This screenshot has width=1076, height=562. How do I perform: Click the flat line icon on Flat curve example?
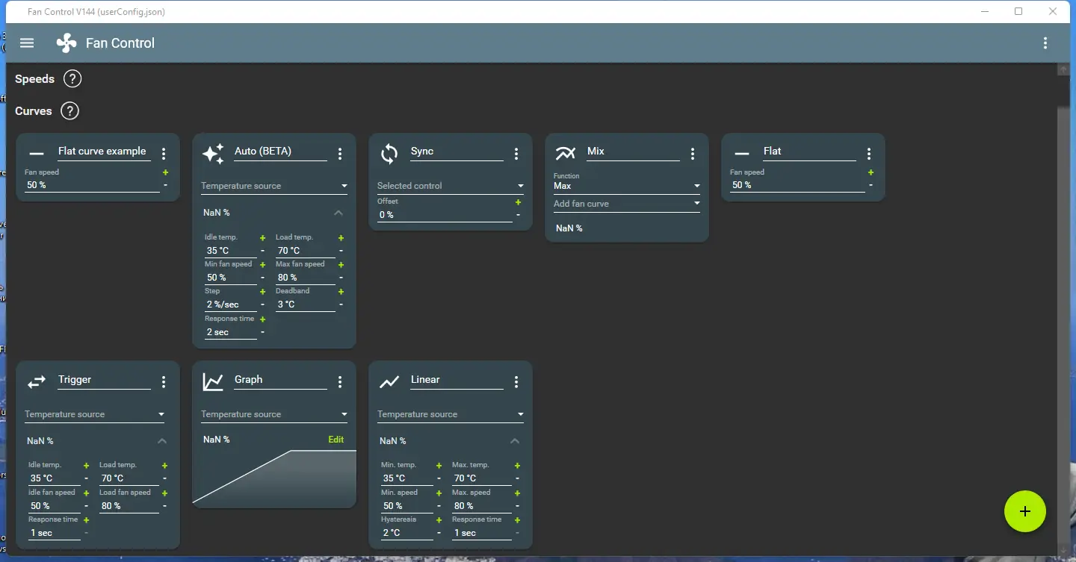point(37,154)
